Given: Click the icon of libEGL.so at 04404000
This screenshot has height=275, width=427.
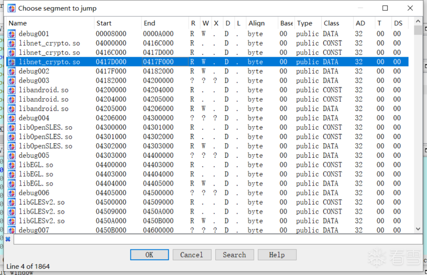Looking at the screenshot, I should click(12, 183).
